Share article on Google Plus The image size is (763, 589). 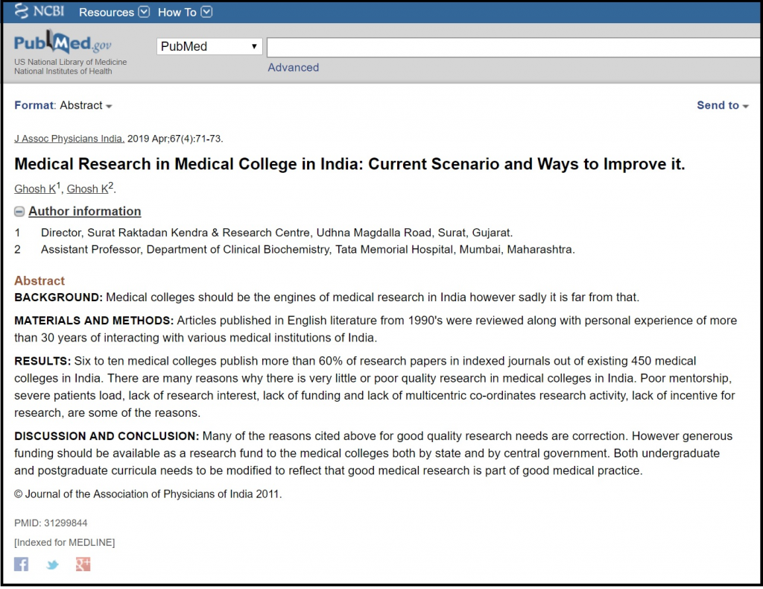(x=83, y=564)
